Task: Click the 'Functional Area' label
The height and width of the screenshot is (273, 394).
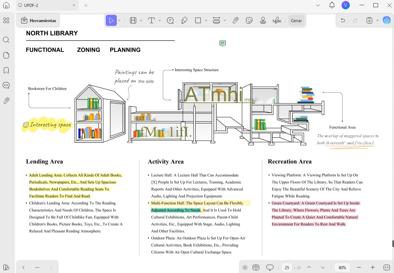Action: click(342, 127)
